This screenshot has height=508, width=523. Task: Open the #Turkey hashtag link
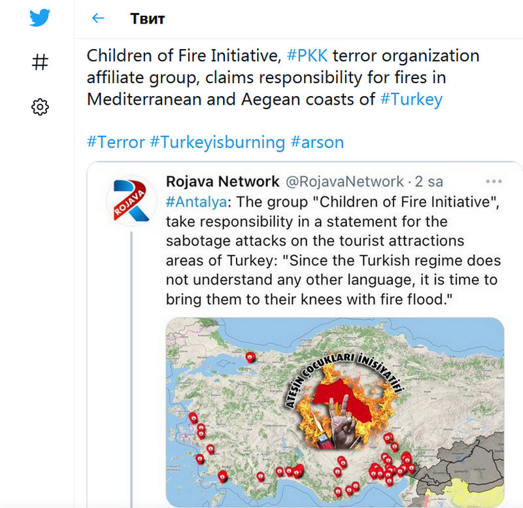pyautogui.click(x=411, y=99)
